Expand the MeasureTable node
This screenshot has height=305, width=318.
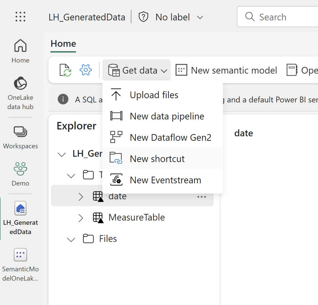(81, 218)
